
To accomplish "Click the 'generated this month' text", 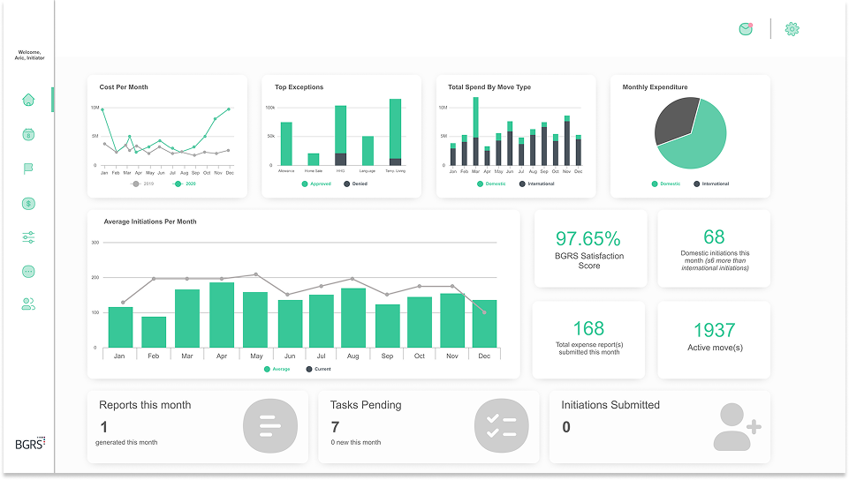I will (x=126, y=442).
